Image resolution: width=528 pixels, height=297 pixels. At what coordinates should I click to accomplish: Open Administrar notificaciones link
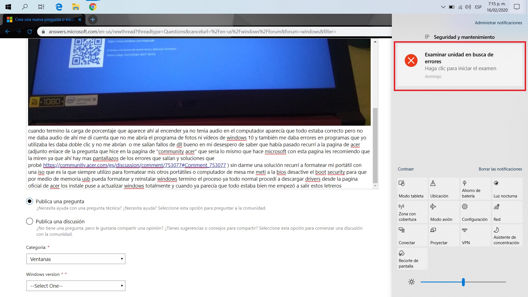tap(498, 23)
